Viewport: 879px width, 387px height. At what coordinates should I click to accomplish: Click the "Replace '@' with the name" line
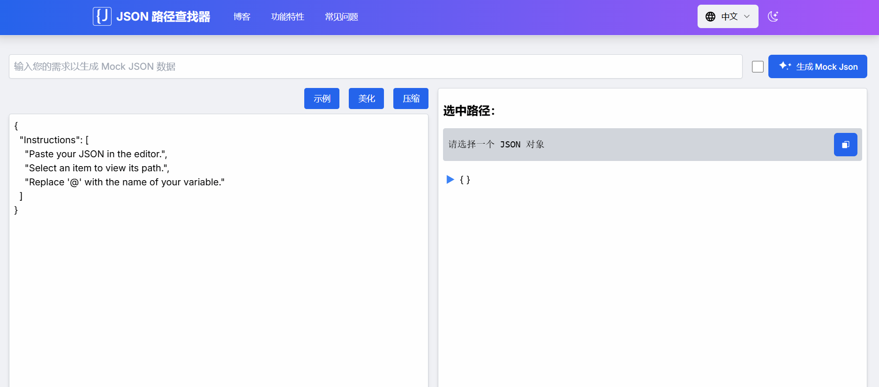[125, 182]
